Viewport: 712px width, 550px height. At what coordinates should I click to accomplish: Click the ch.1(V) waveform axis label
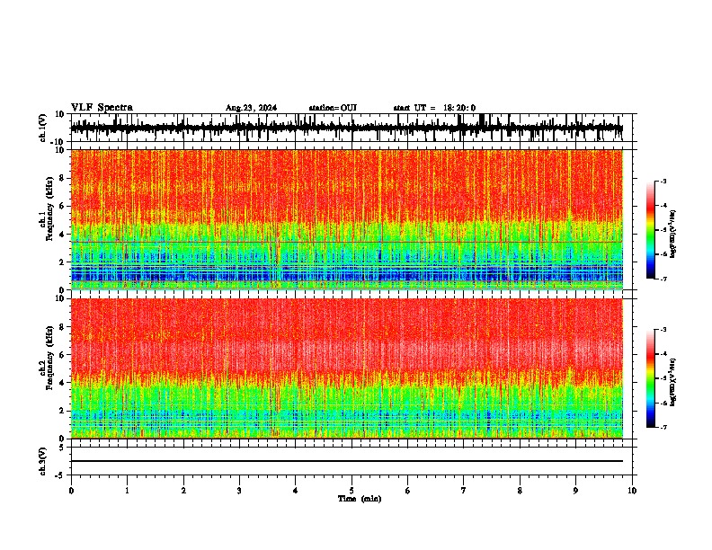click(x=43, y=128)
